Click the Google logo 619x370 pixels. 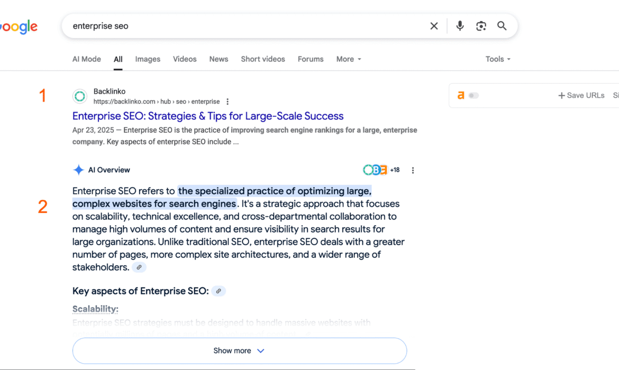(19, 27)
